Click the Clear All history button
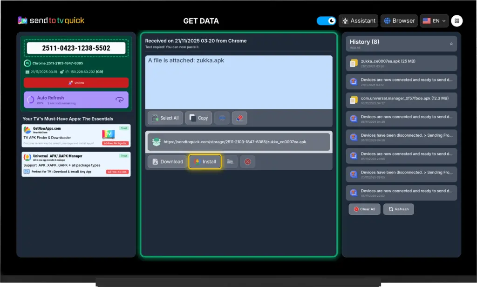Image resolution: width=477 pixels, height=287 pixels. [364, 209]
